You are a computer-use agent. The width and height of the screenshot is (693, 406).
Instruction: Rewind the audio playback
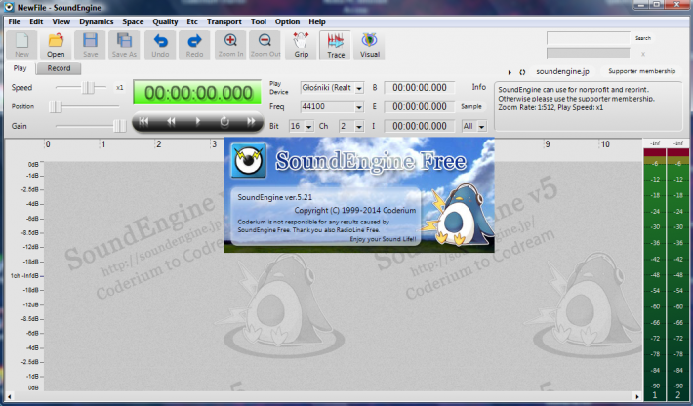[171, 121]
